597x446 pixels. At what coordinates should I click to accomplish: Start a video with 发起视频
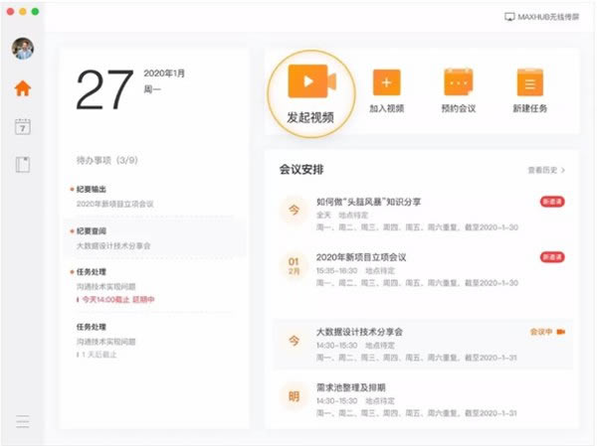[311, 94]
